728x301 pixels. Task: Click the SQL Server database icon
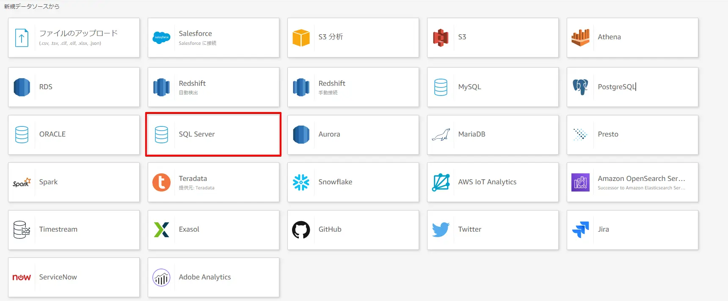coord(161,134)
